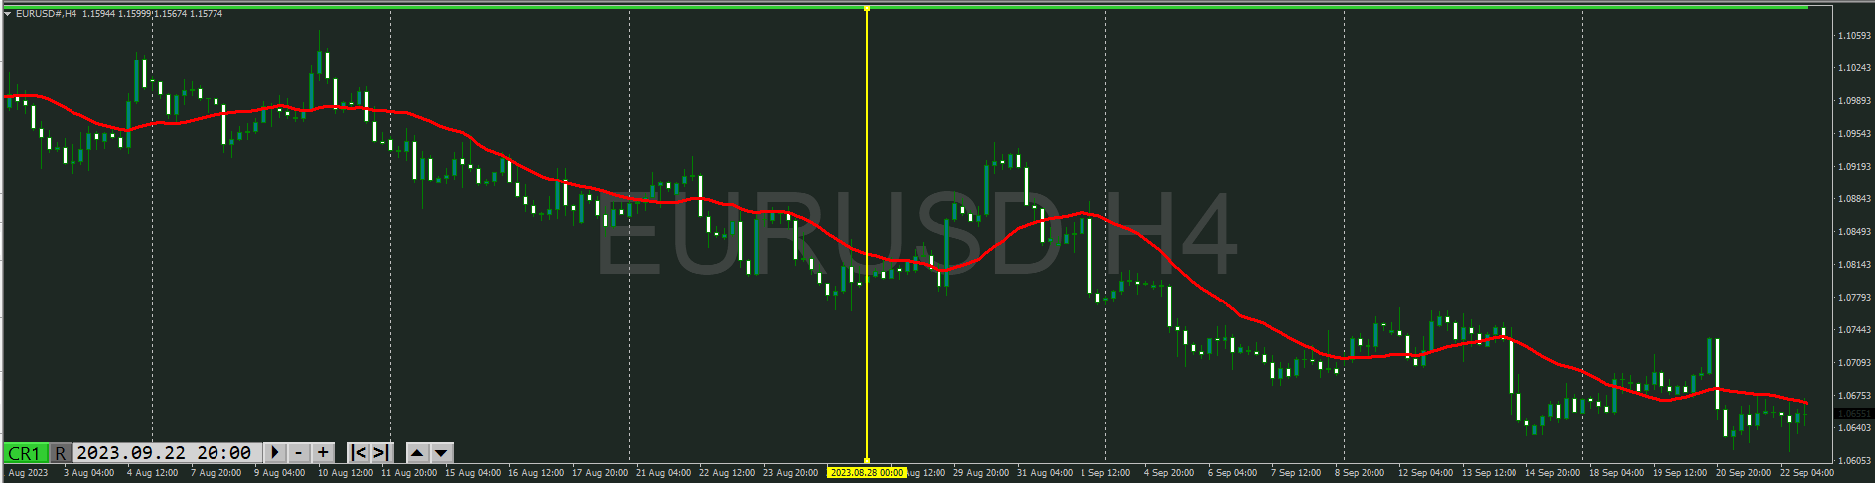
Task: Click the 1.10593 price on the scale
Action: click(x=1854, y=36)
